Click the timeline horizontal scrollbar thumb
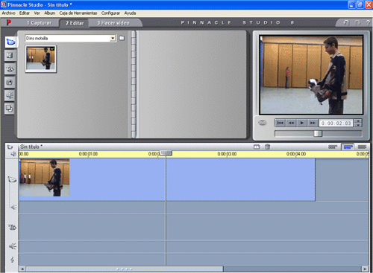Screen dimensions: 373x273 [x=125, y=269]
